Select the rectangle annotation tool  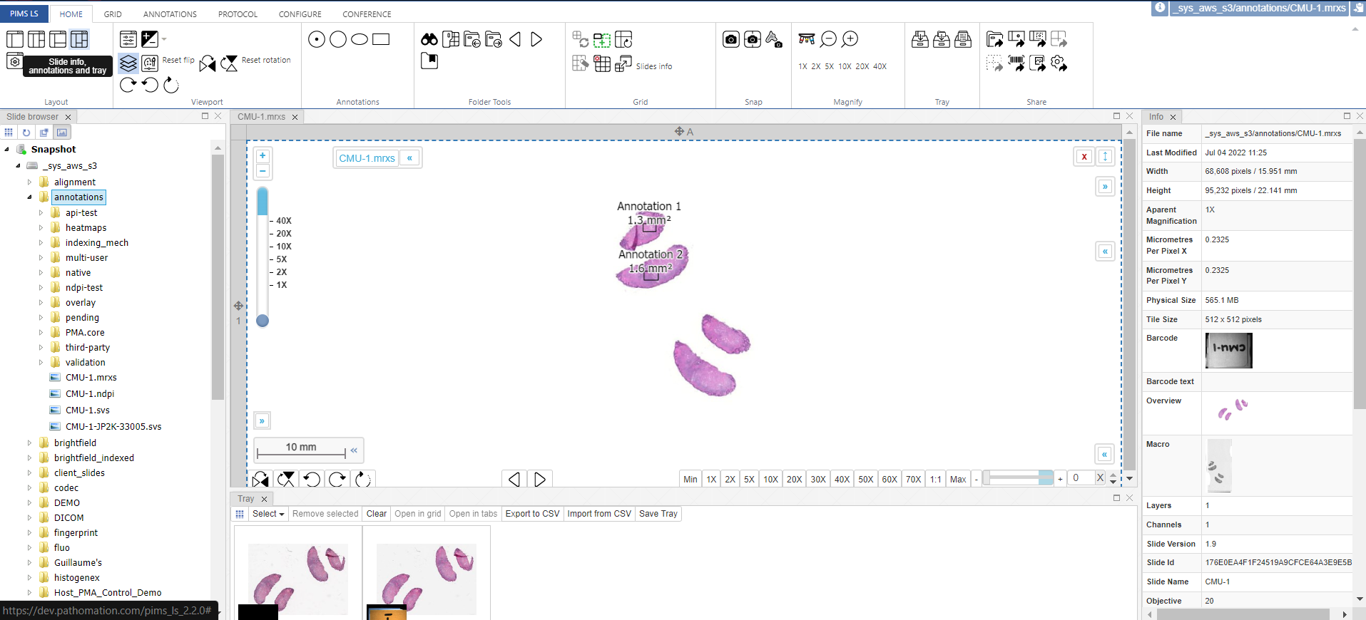point(381,39)
